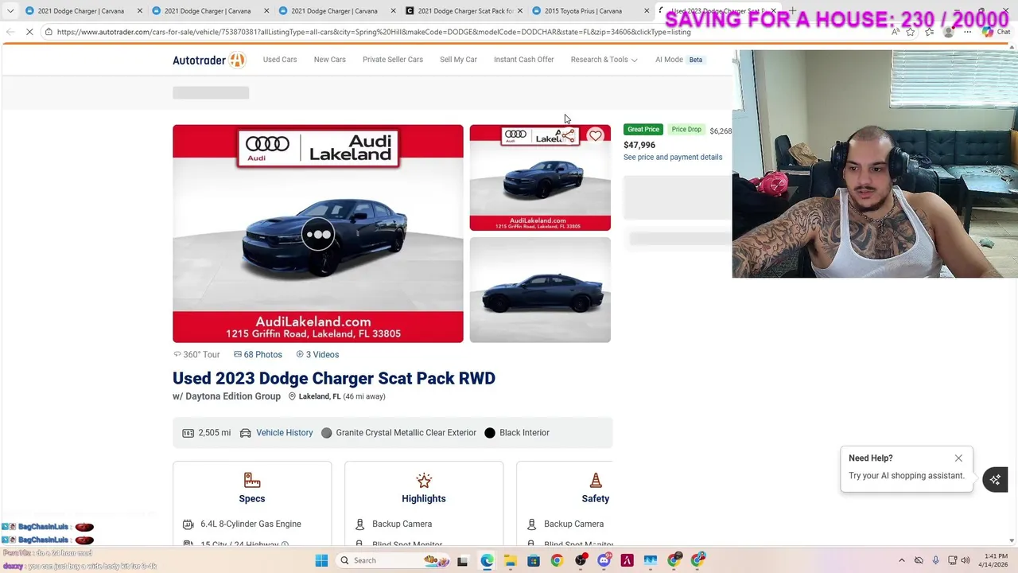This screenshot has height=573, width=1018.
Task: Click the 6.4L 8-Cylinder Gas Engine spec
Action: click(251, 524)
